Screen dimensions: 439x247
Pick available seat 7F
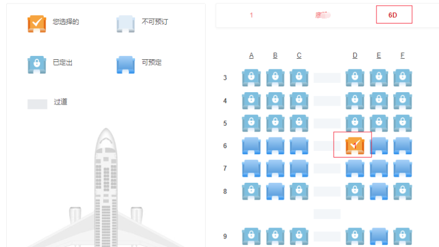pos(403,168)
